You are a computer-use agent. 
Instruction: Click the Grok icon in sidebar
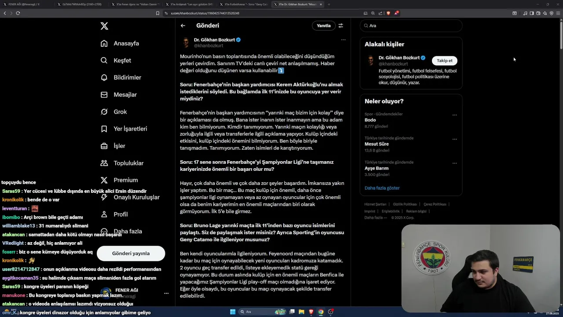[104, 112]
